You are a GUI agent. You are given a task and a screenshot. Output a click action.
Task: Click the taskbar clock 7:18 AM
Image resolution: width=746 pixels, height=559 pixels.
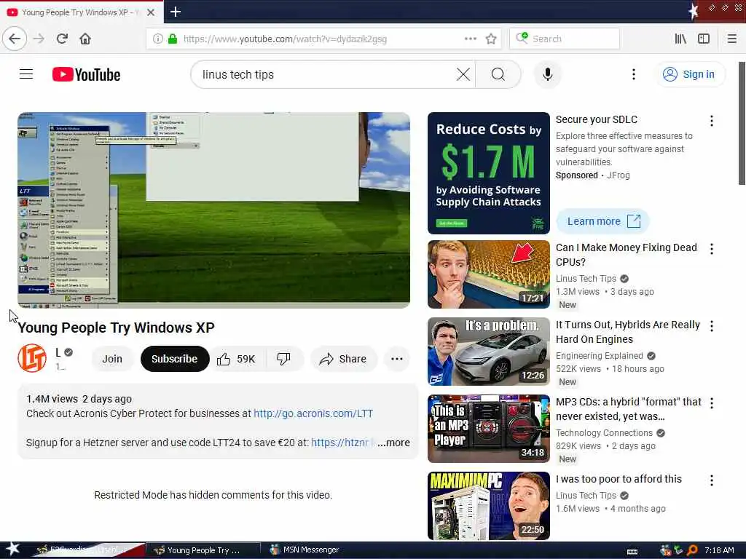tap(719, 550)
